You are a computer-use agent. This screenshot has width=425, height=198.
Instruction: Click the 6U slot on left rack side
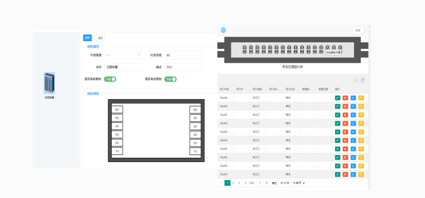[117, 109]
